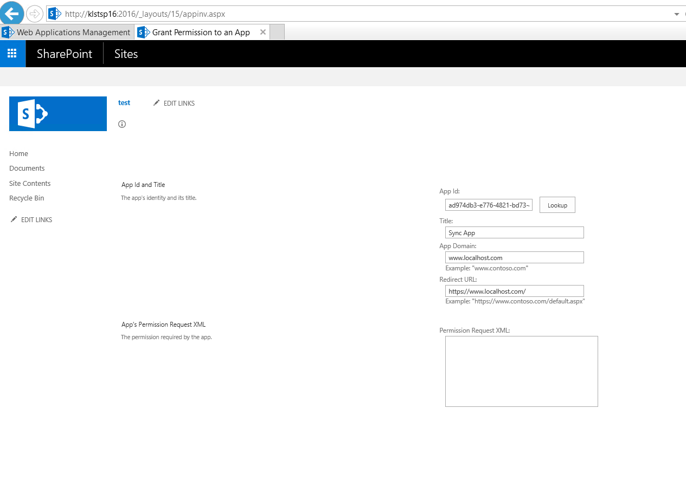Open the test site title link
Viewport: 686px width, 486px height.
coord(124,102)
